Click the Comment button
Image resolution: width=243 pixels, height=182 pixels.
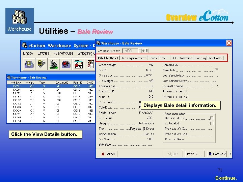click(x=217, y=154)
